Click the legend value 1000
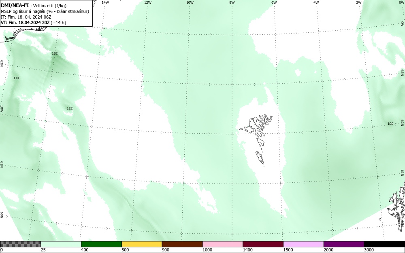 207,250
